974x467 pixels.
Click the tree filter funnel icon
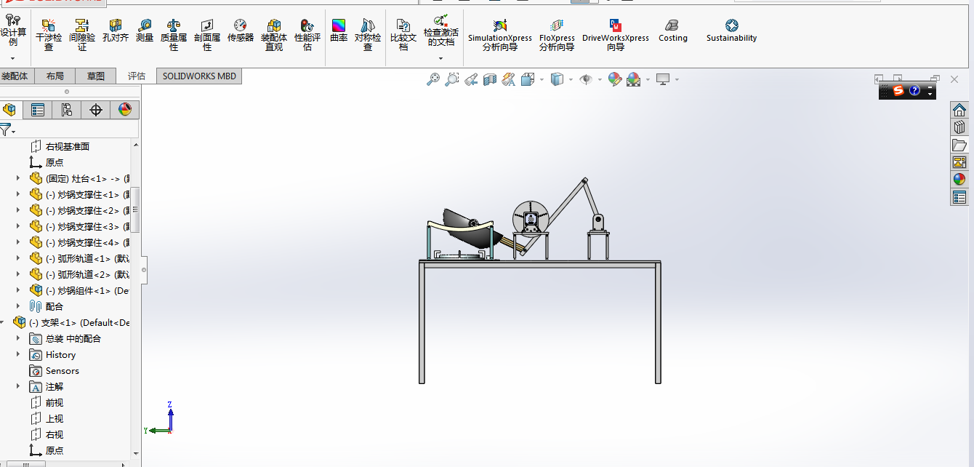5,129
